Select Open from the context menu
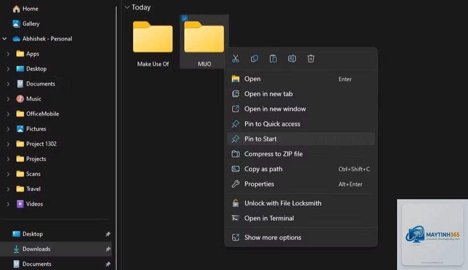 (301, 79)
